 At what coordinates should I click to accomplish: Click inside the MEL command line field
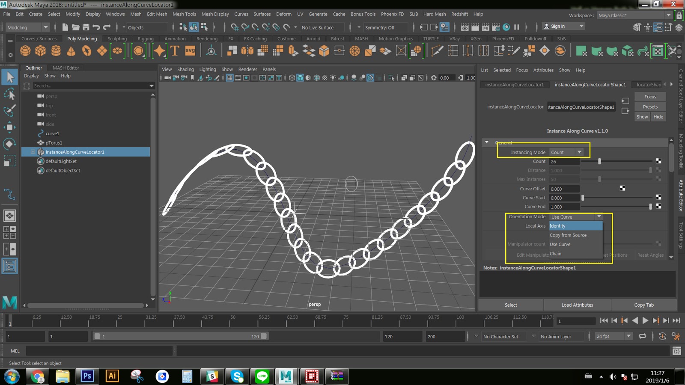98,351
